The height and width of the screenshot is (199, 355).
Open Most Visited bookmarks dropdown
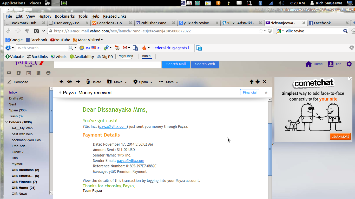point(88,40)
